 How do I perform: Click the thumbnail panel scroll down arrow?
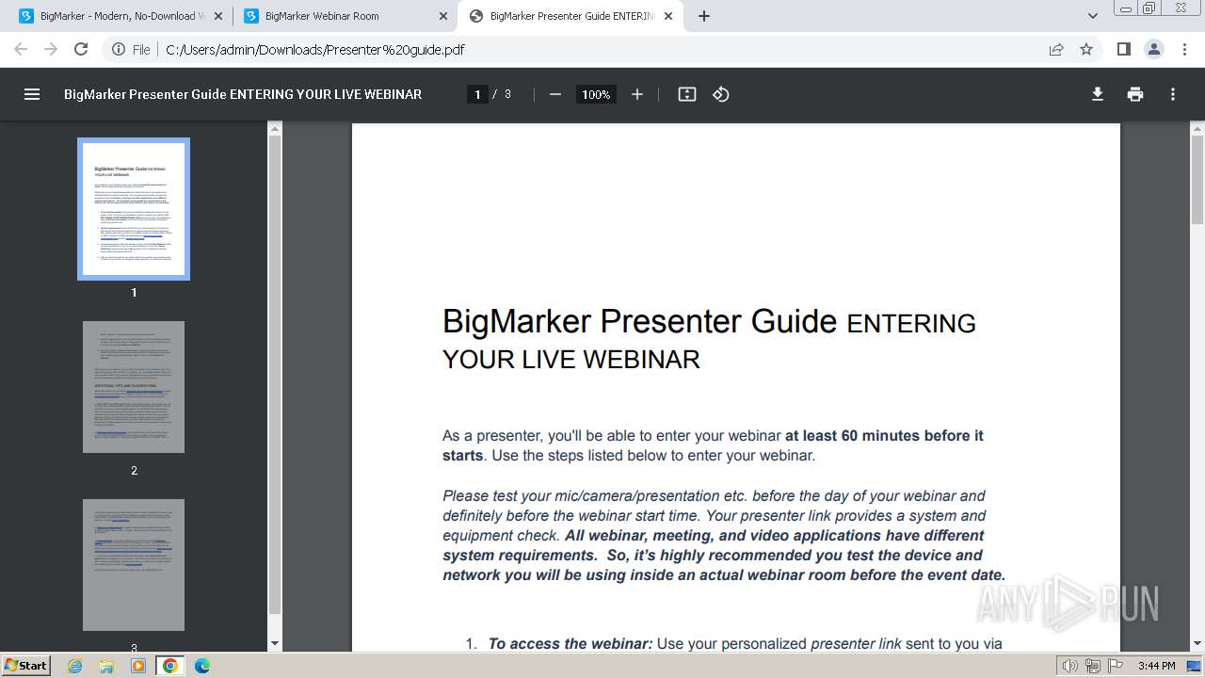[x=275, y=643]
